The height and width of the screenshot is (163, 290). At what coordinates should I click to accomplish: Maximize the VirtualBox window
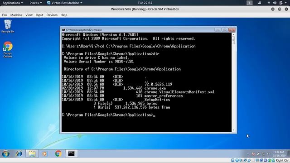coord(280,9)
